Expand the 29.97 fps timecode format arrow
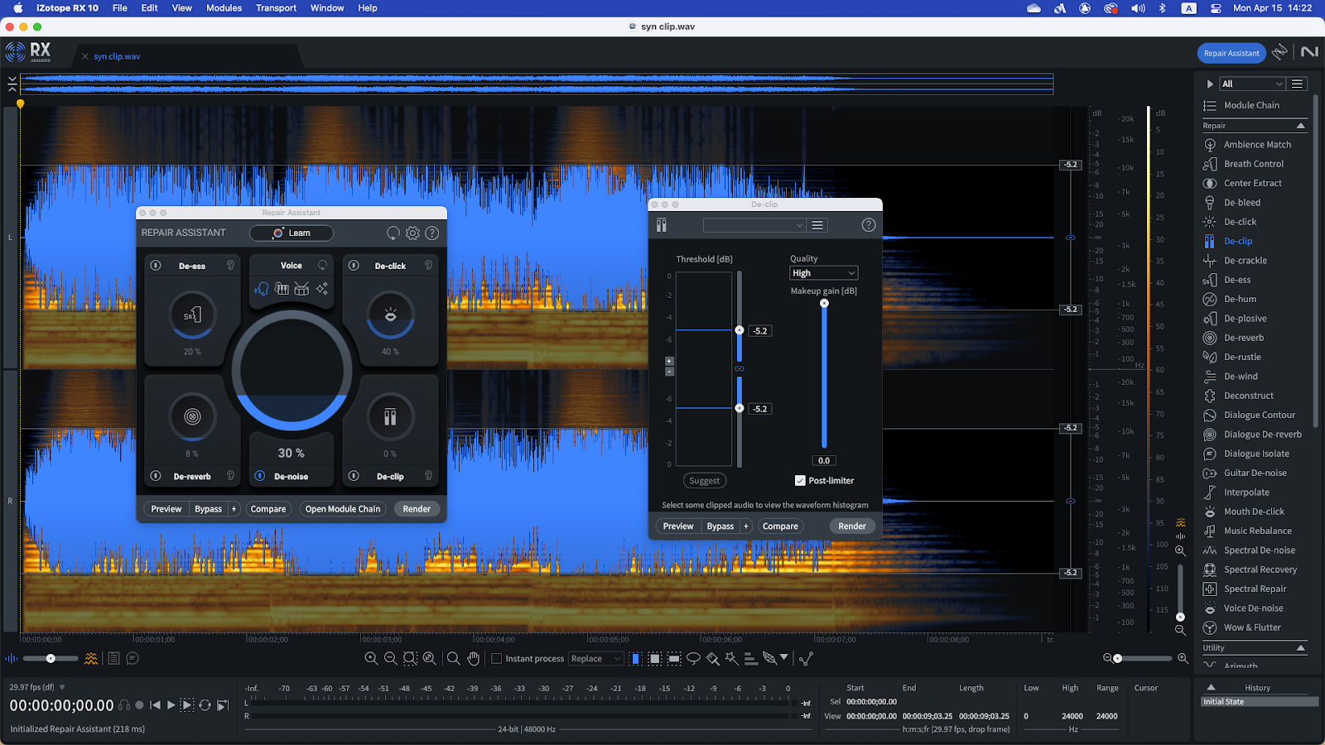 (62, 687)
